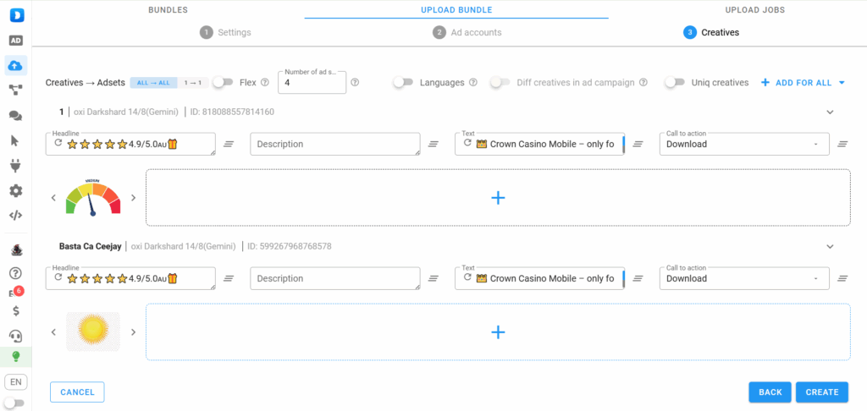The height and width of the screenshot is (411, 867).
Task: Toggle the Languages switch
Action: 403,82
